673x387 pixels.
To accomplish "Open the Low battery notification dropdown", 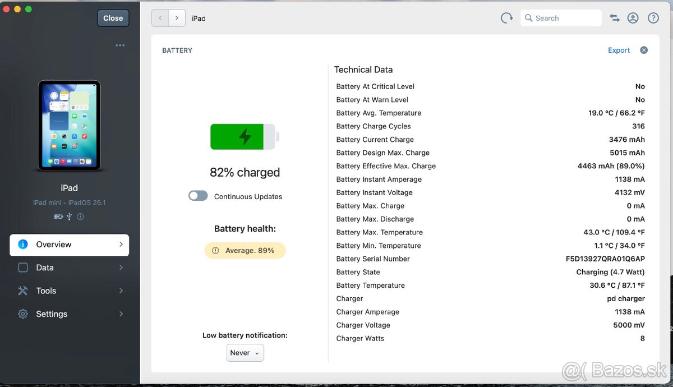I will [245, 353].
